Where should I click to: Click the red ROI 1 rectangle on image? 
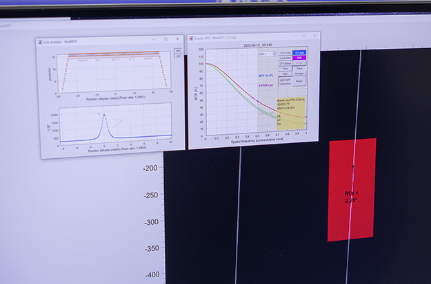[352, 206]
